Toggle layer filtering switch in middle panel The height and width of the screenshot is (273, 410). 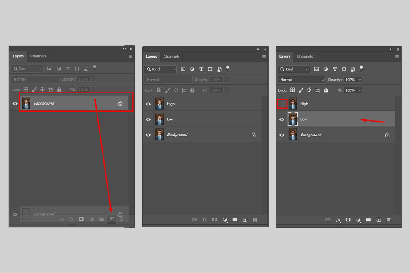[228, 69]
